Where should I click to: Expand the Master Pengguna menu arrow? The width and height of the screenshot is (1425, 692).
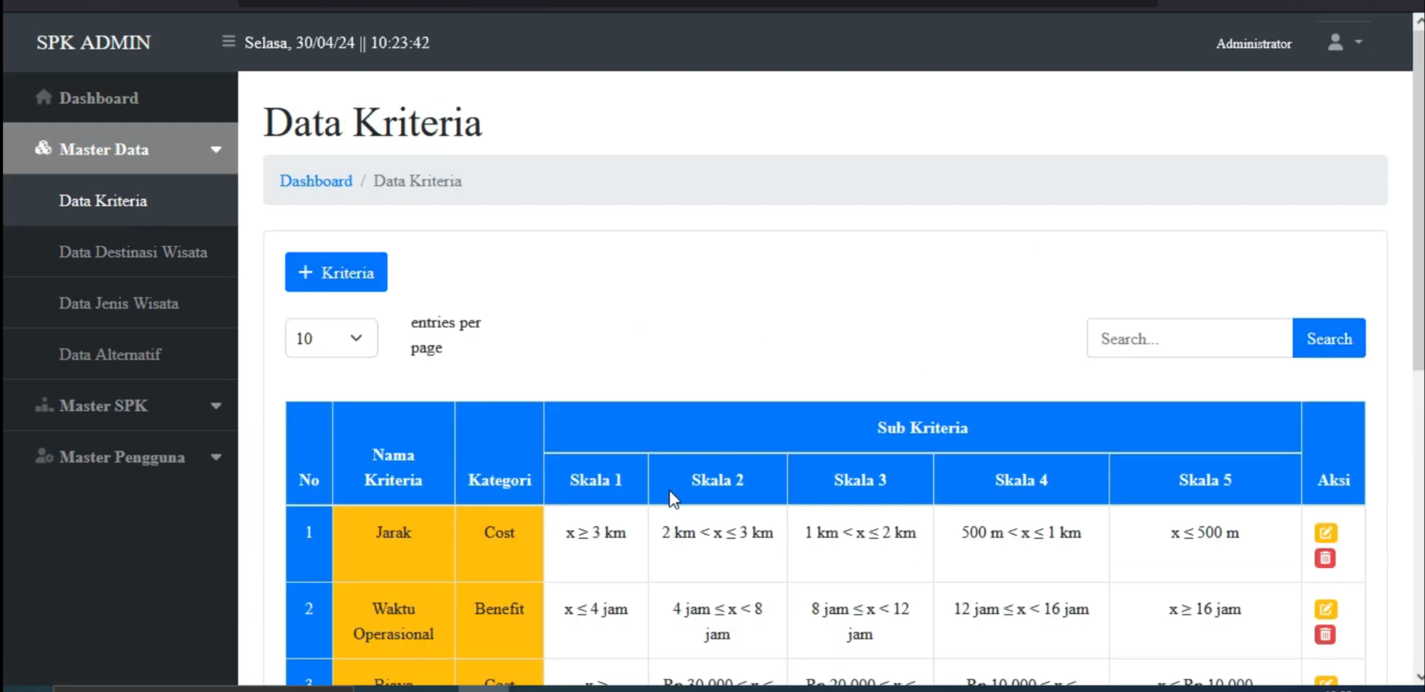(216, 457)
